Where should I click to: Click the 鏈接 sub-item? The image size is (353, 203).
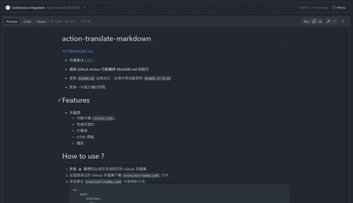point(80,143)
